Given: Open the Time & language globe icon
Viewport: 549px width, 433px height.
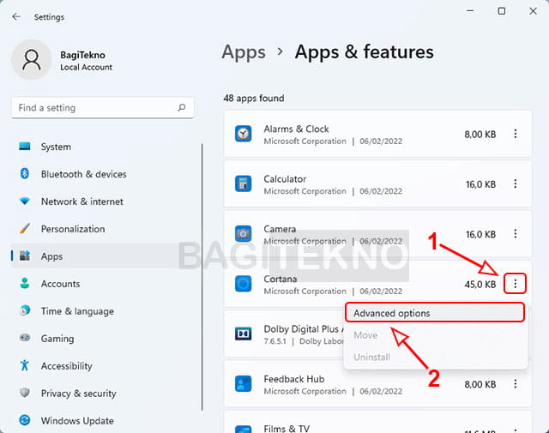Looking at the screenshot, I should pos(25,310).
